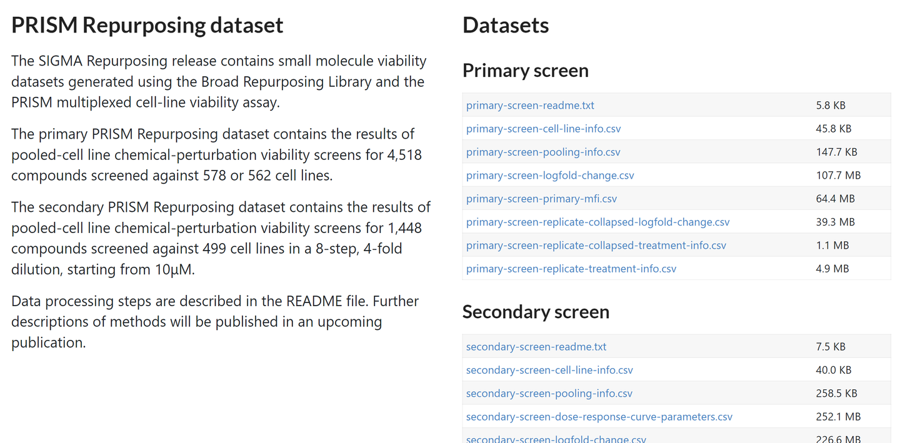The image size is (900, 443).
Task: Download primary-screen-cell-line-info.csv
Action: [544, 129]
